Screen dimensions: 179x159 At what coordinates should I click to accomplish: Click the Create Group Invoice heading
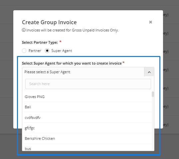coord(49,22)
